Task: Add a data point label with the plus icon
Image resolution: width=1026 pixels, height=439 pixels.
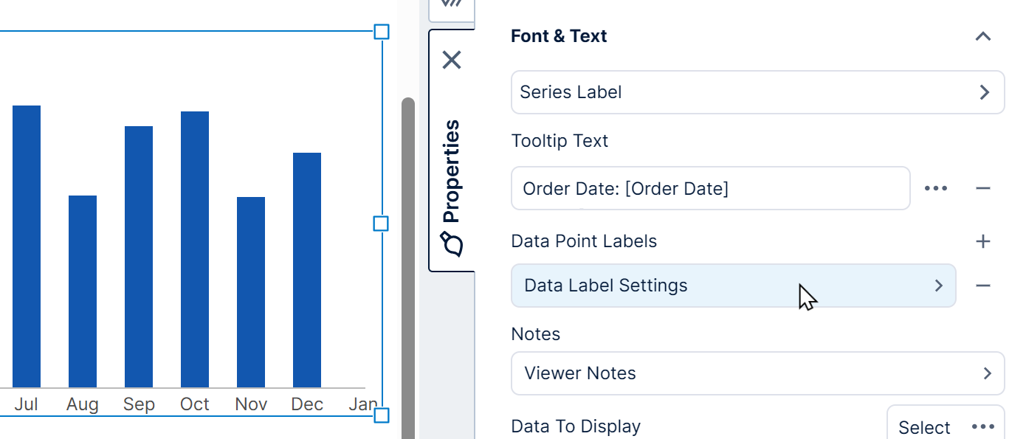Action: click(x=983, y=241)
